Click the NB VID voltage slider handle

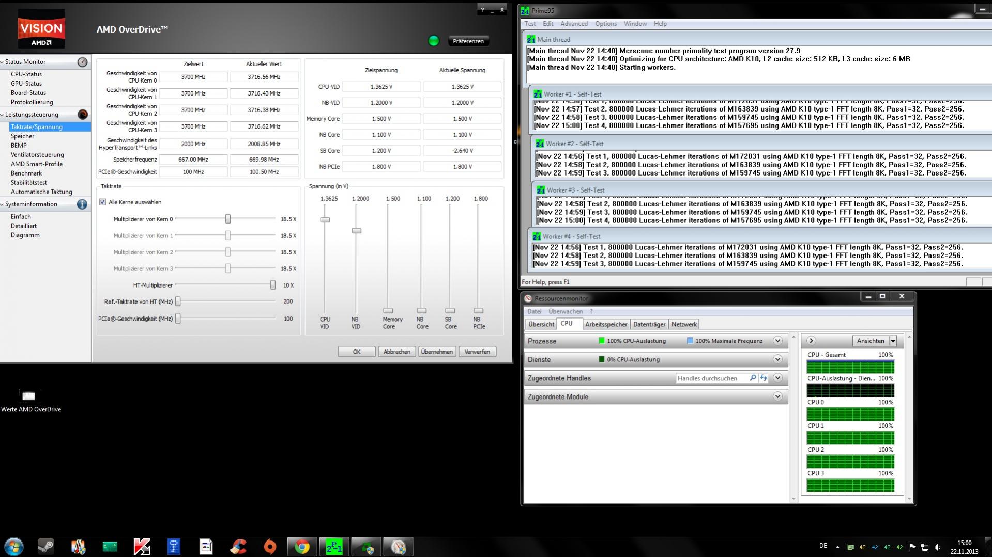click(x=357, y=231)
